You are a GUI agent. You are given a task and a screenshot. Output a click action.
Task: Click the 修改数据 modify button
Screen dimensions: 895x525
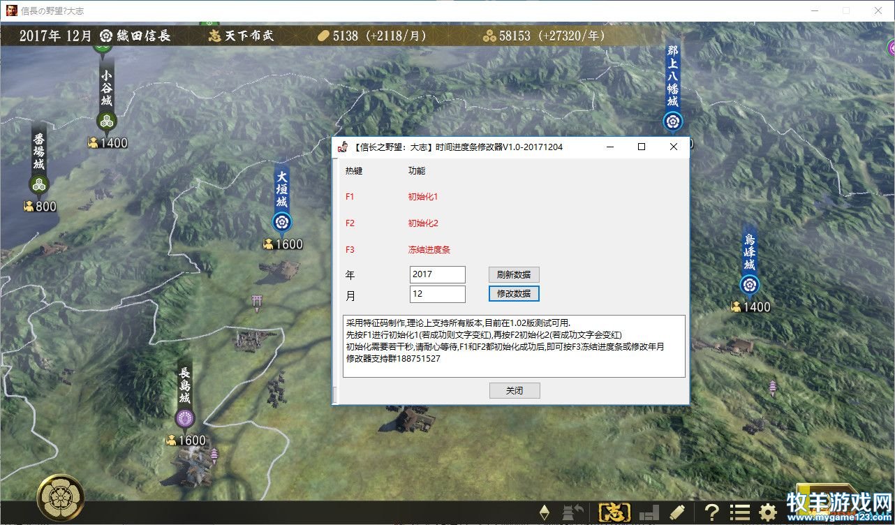514,294
